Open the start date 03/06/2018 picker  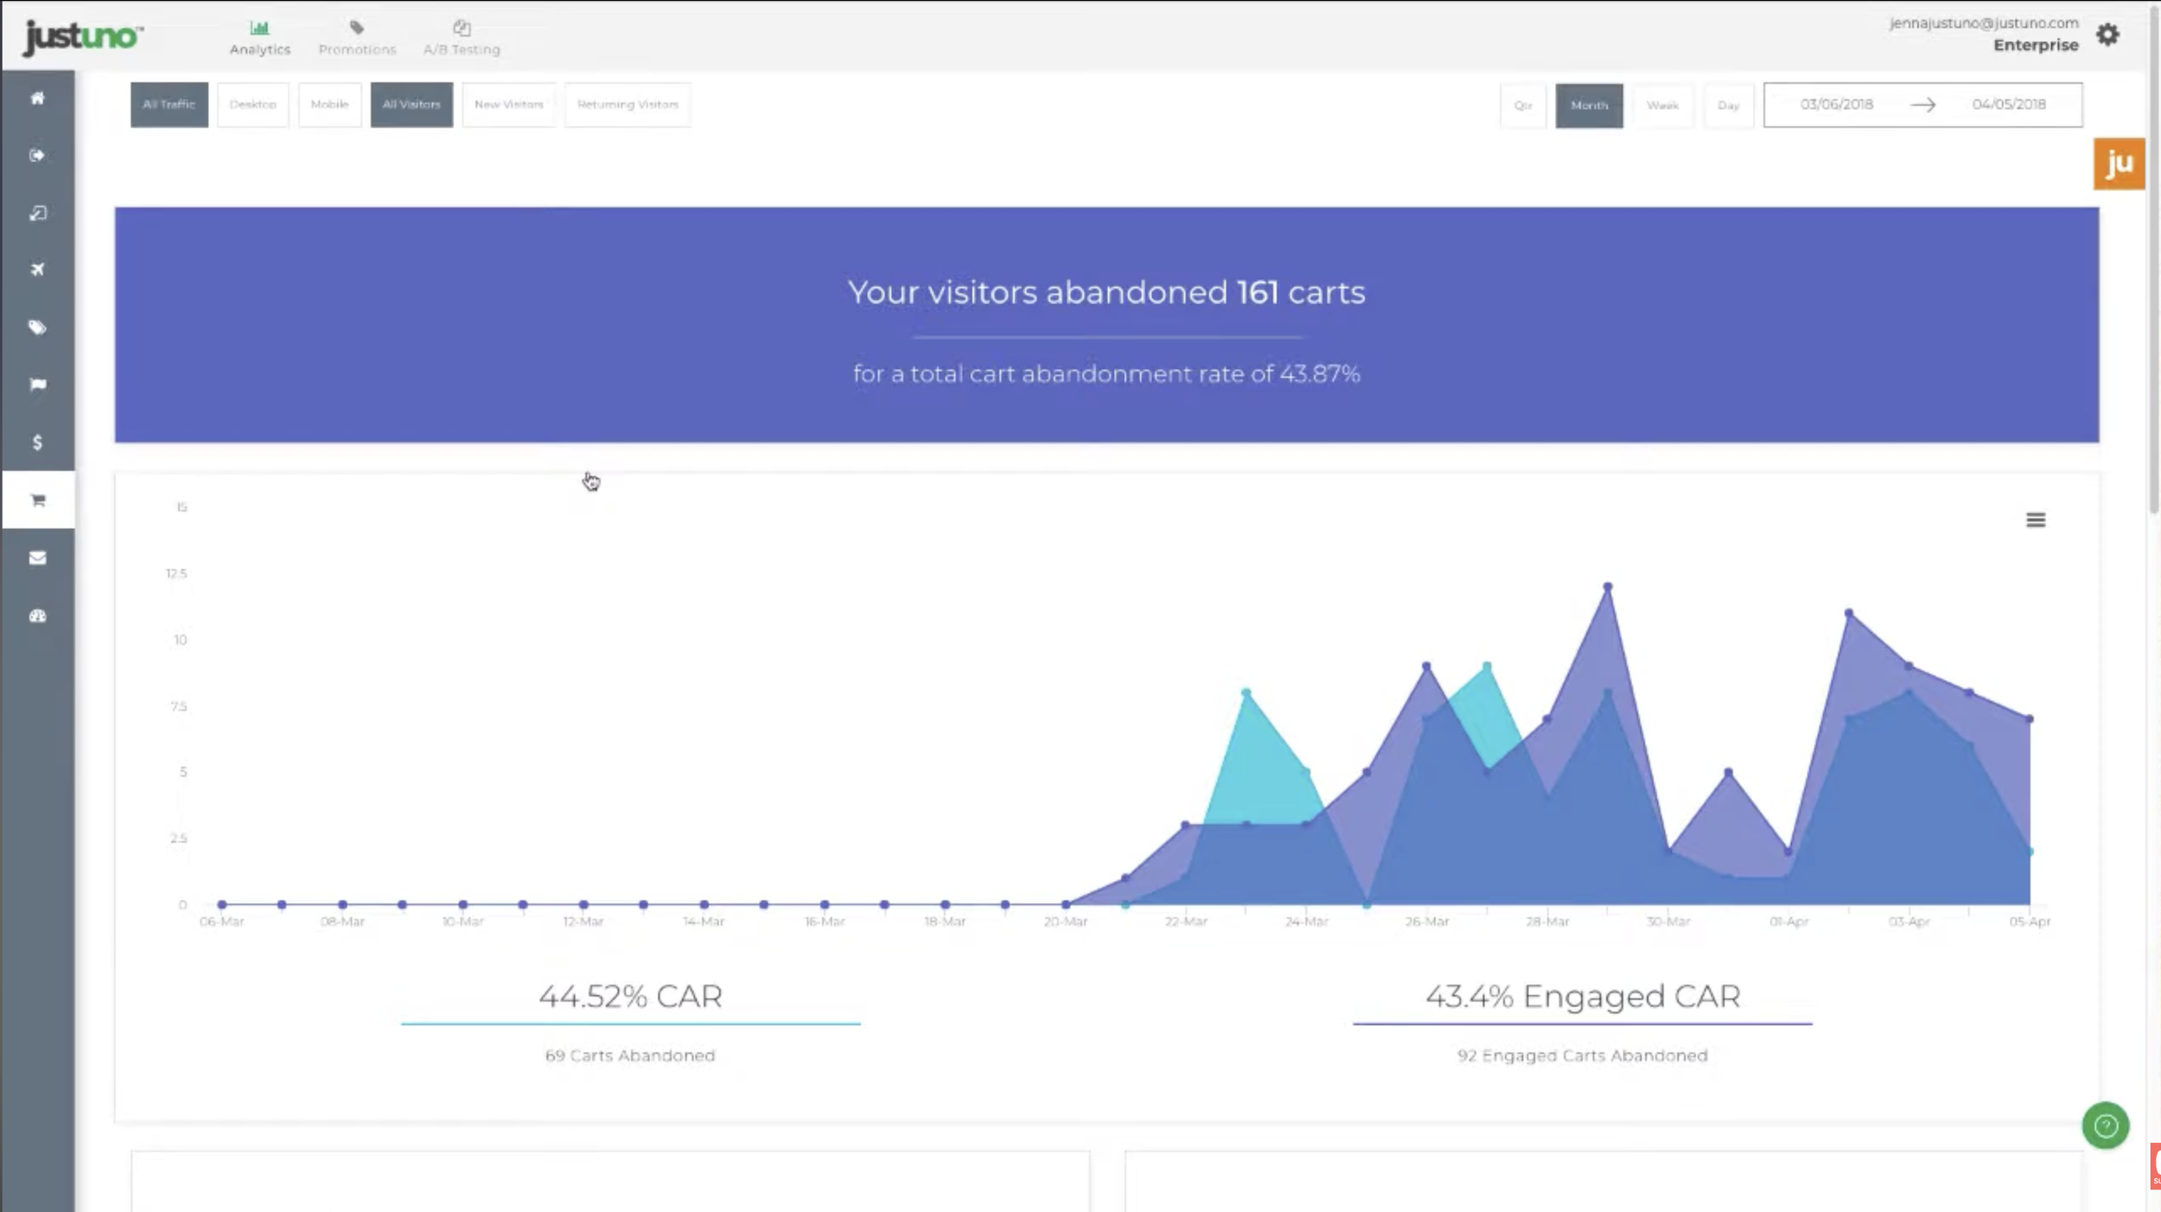(x=1836, y=105)
